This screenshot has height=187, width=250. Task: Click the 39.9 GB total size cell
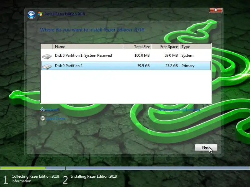pos(143,66)
